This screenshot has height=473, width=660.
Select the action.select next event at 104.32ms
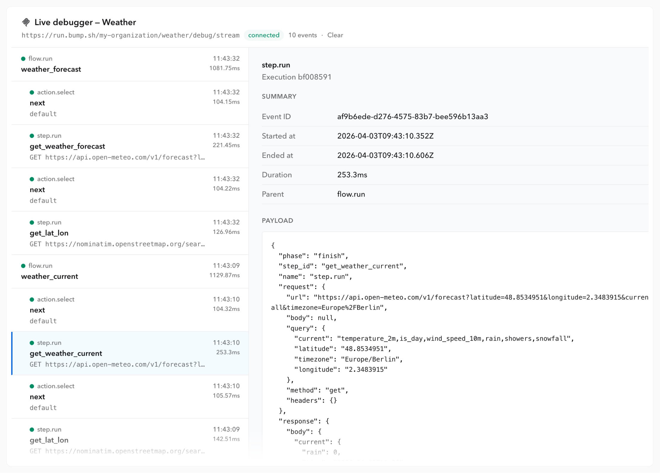coord(130,310)
